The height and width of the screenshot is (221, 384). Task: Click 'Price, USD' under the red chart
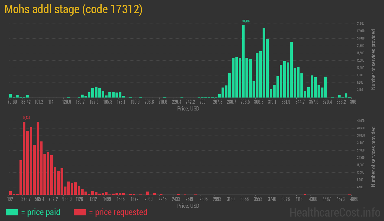click(188, 206)
